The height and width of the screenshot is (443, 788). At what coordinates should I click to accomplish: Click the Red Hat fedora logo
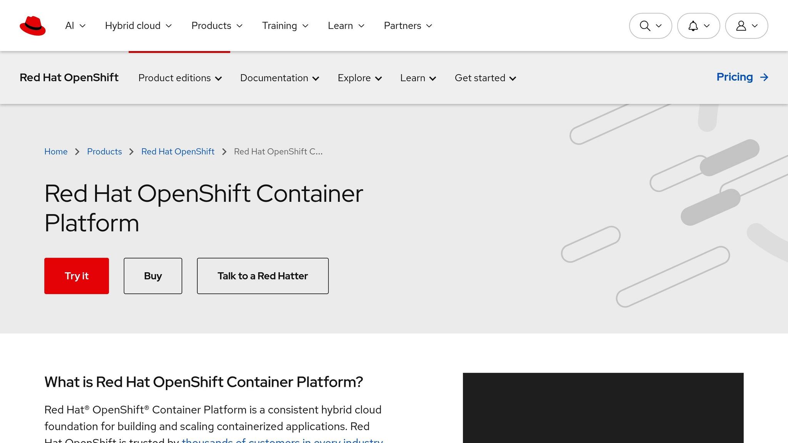pyautogui.click(x=33, y=25)
